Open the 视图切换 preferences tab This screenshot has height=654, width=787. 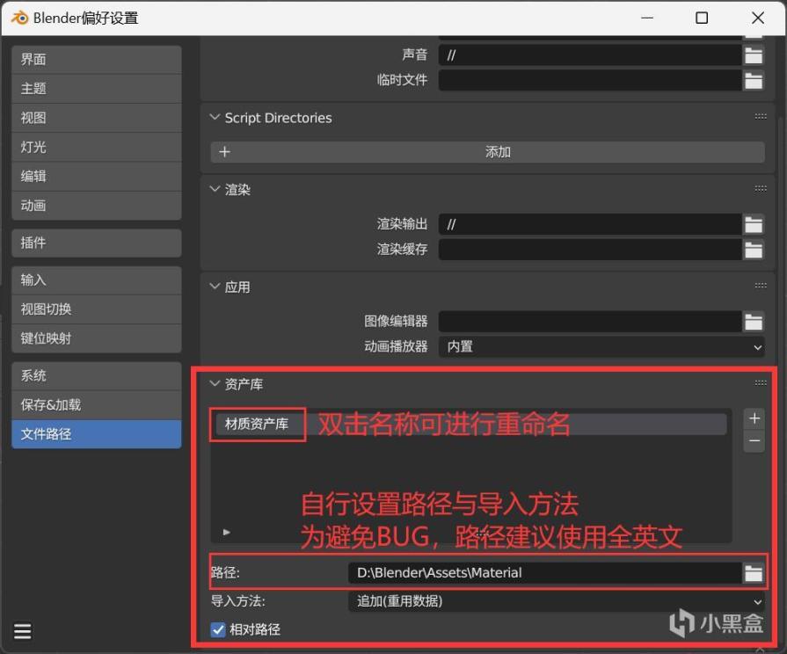pyautogui.click(x=97, y=309)
